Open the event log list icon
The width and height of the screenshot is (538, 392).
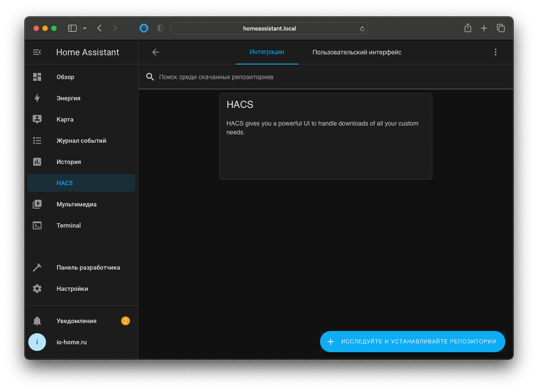[x=37, y=141]
